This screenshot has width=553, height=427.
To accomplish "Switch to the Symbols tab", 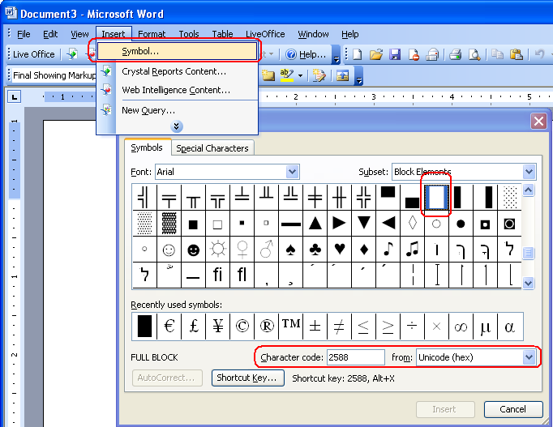I will [x=147, y=147].
